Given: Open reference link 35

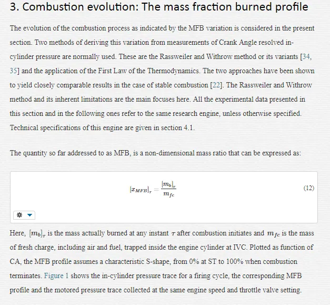Looking at the screenshot, I should [x=13, y=71].
